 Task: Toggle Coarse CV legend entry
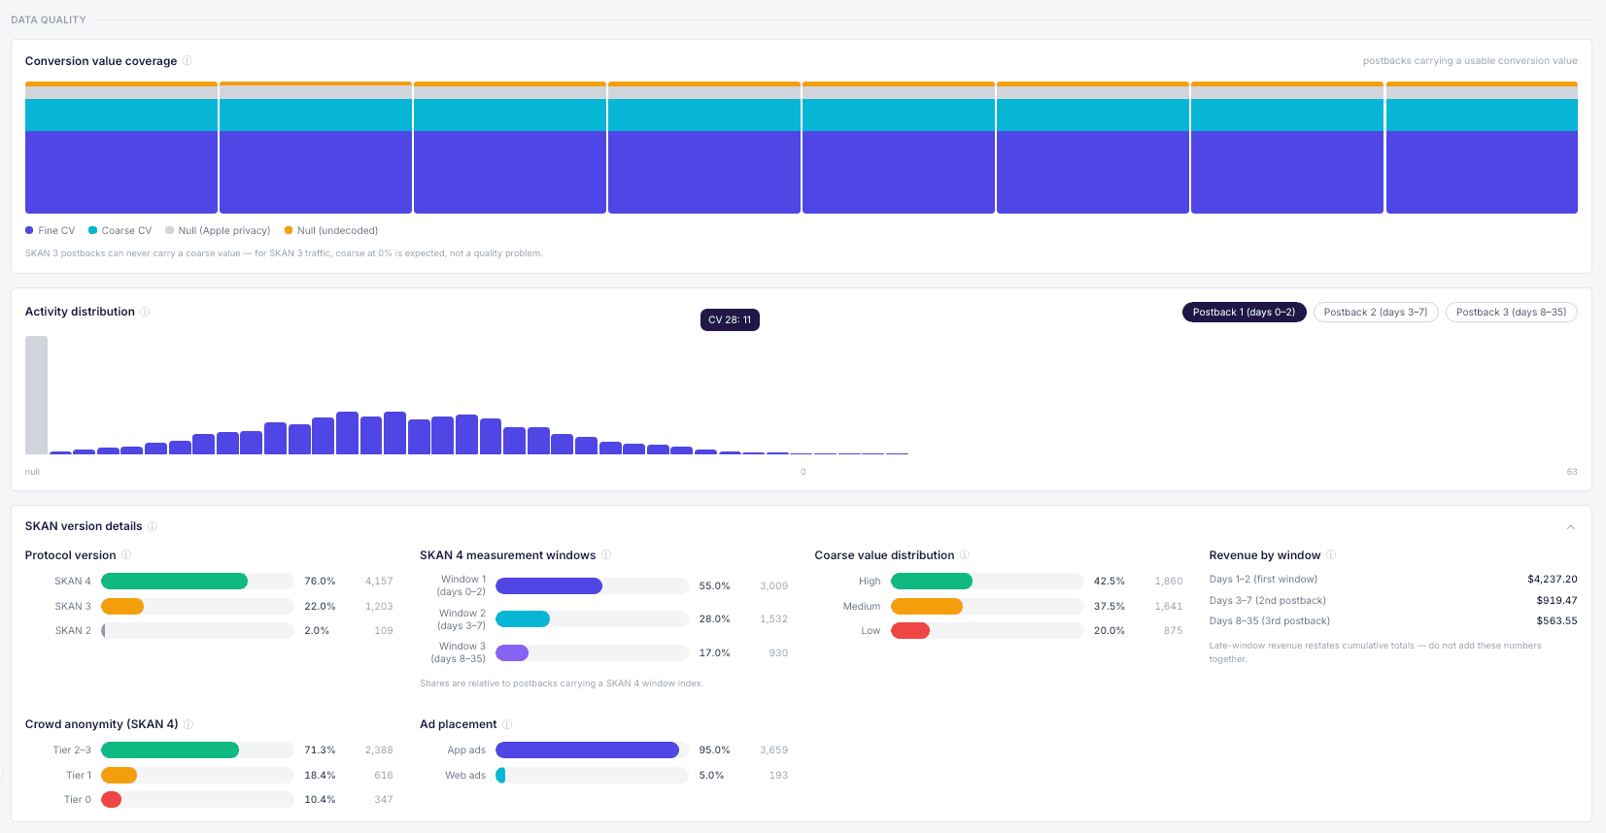pos(120,230)
